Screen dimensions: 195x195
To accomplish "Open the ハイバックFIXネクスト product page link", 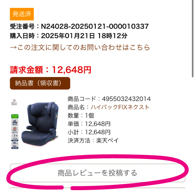I will [120, 107].
